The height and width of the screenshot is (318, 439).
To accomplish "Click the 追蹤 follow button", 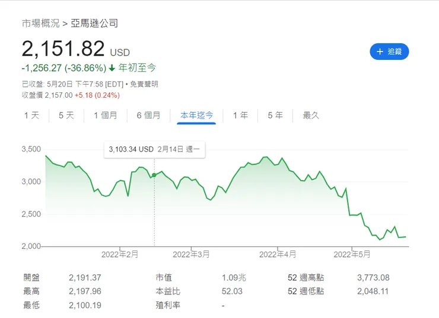I will tap(389, 52).
